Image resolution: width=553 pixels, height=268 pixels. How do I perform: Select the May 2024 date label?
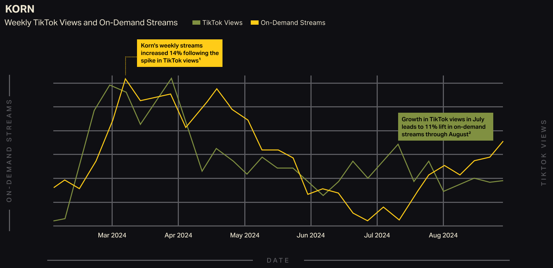pos(245,235)
